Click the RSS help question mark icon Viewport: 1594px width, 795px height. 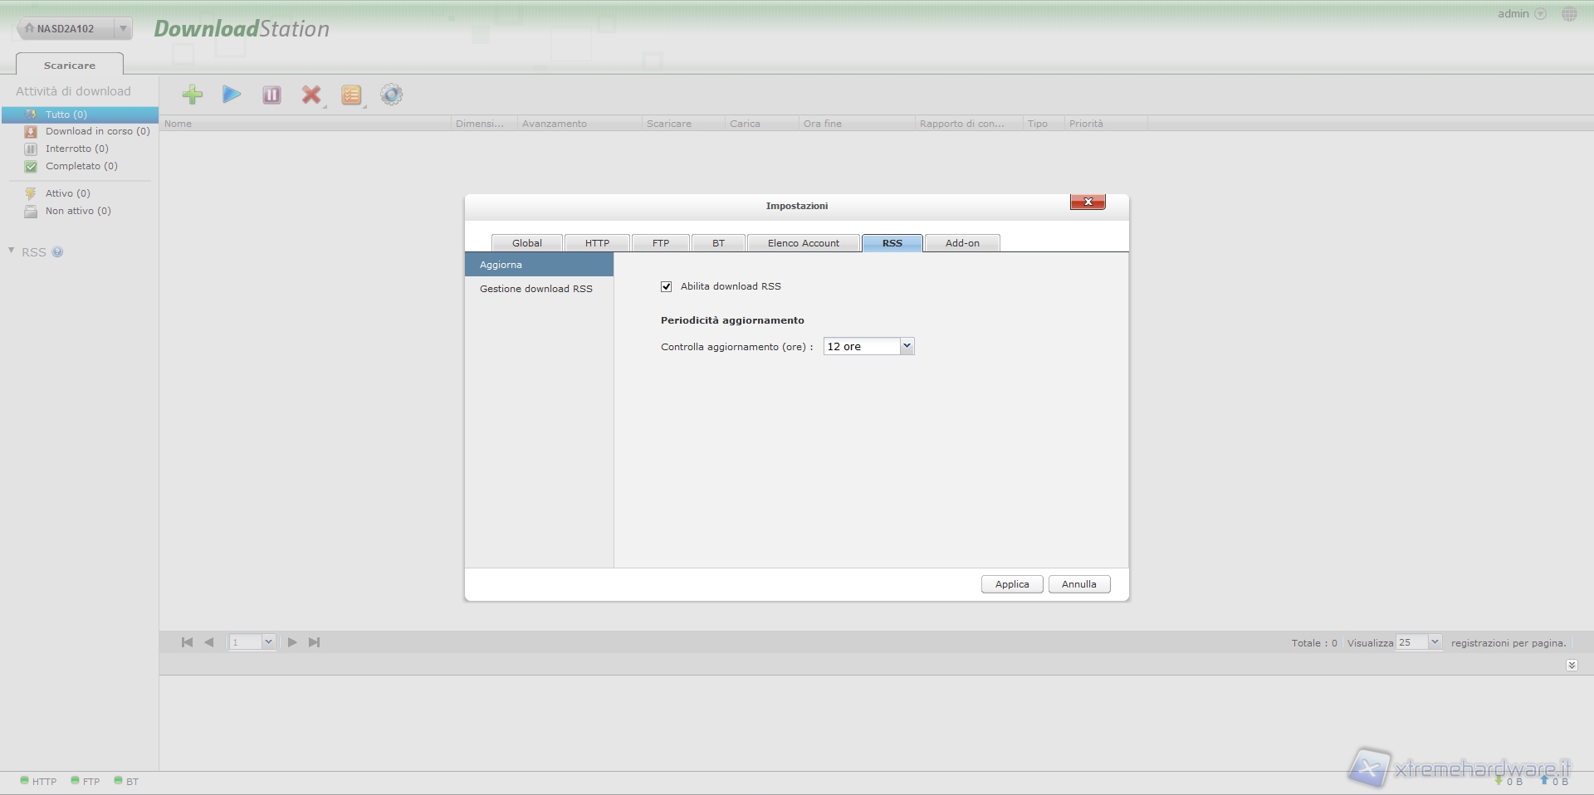click(57, 252)
